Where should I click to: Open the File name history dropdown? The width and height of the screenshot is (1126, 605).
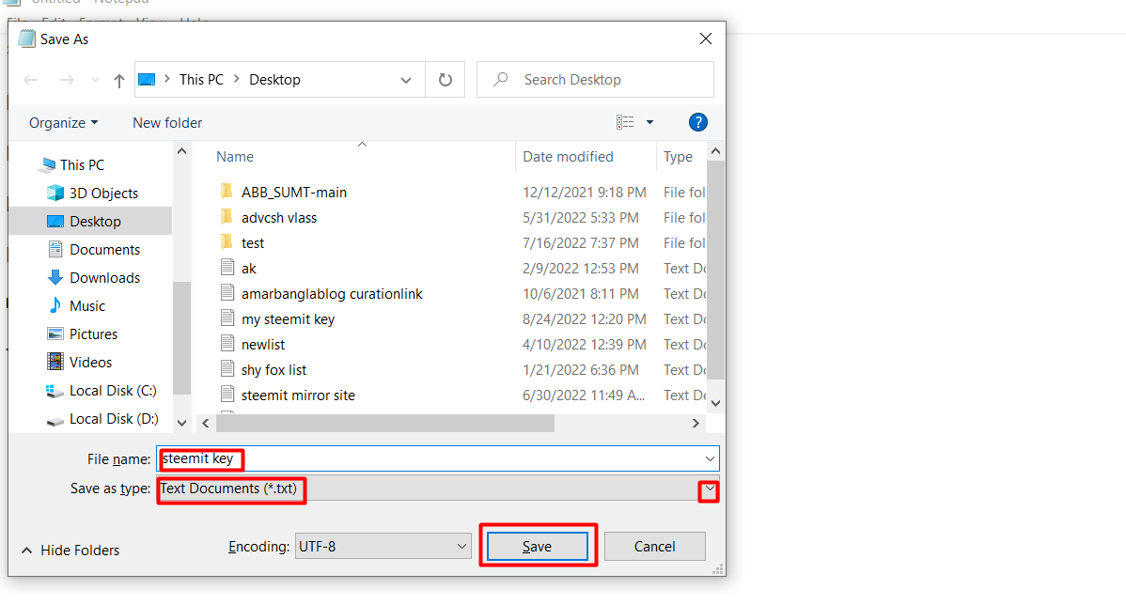(x=710, y=458)
